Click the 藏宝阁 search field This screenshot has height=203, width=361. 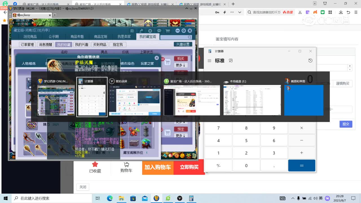[176, 37]
